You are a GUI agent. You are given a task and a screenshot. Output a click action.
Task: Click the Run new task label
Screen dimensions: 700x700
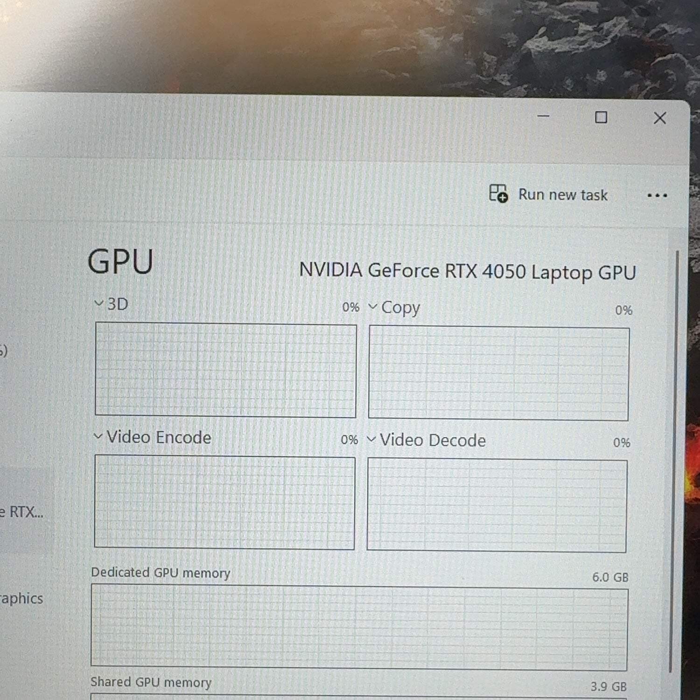pyautogui.click(x=563, y=195)
